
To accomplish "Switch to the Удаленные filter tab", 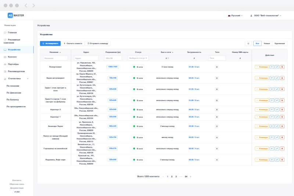I will pyautogui.click(x=280, y=43).
